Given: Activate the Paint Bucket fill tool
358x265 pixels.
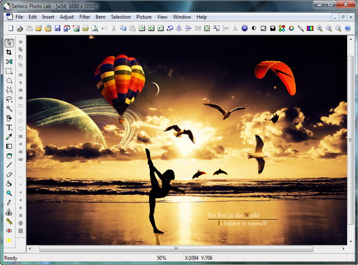Looking at the screenshot, I should (x=9, y=184).
